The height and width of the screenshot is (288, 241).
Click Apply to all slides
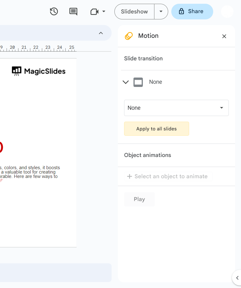[x=156, y=129]
